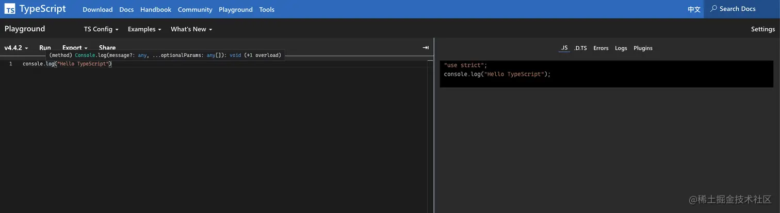Select line number 1 in the editor
780x213 pixels.
point(10,64)
